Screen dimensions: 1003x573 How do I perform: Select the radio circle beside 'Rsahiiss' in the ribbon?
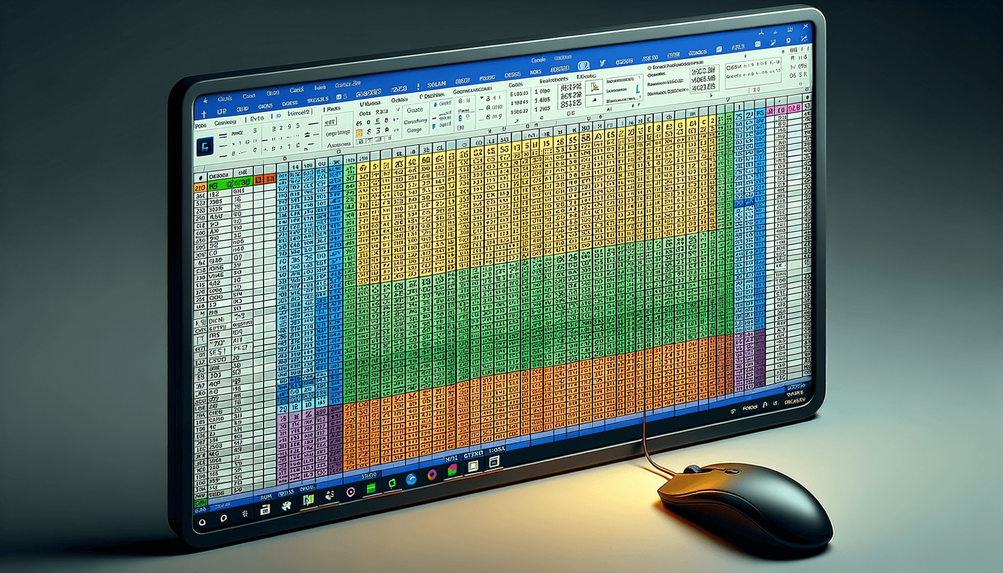(421, 97)
